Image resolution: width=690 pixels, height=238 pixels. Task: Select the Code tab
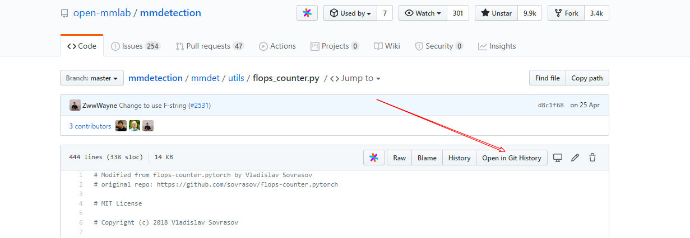(x=82, y=46)
